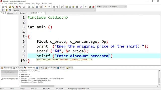
Task: Click the Compile and Run icon
Action: (x=73, y=7)
